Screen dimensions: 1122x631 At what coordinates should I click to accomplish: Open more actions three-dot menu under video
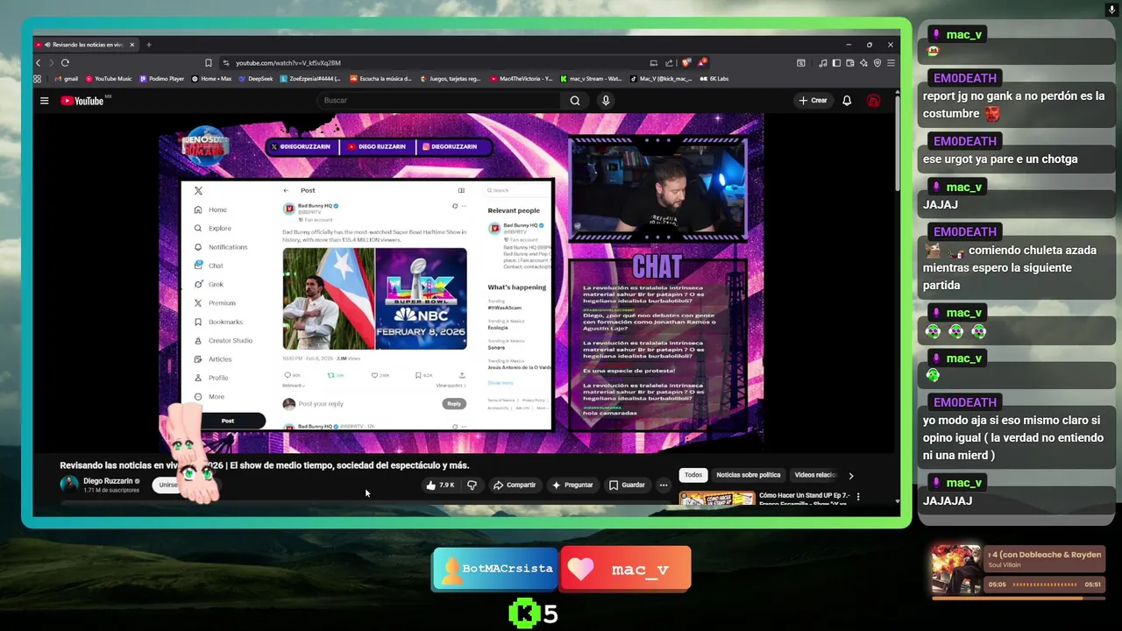click(664, 485)
